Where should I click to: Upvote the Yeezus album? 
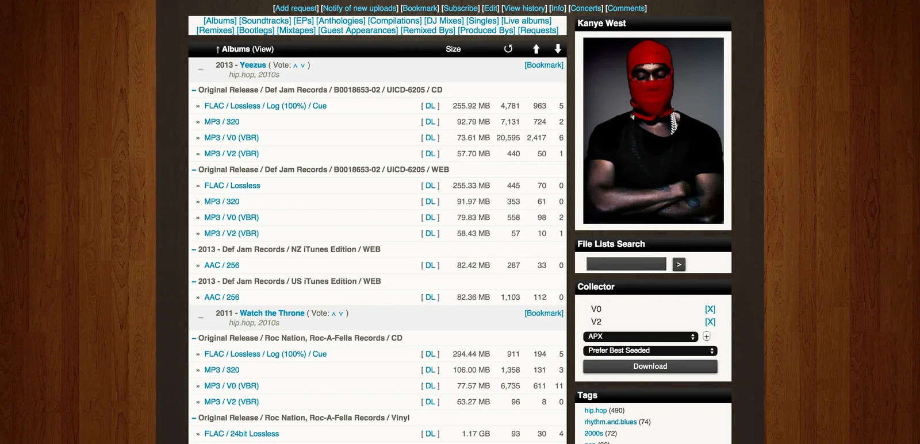point(296,65)
